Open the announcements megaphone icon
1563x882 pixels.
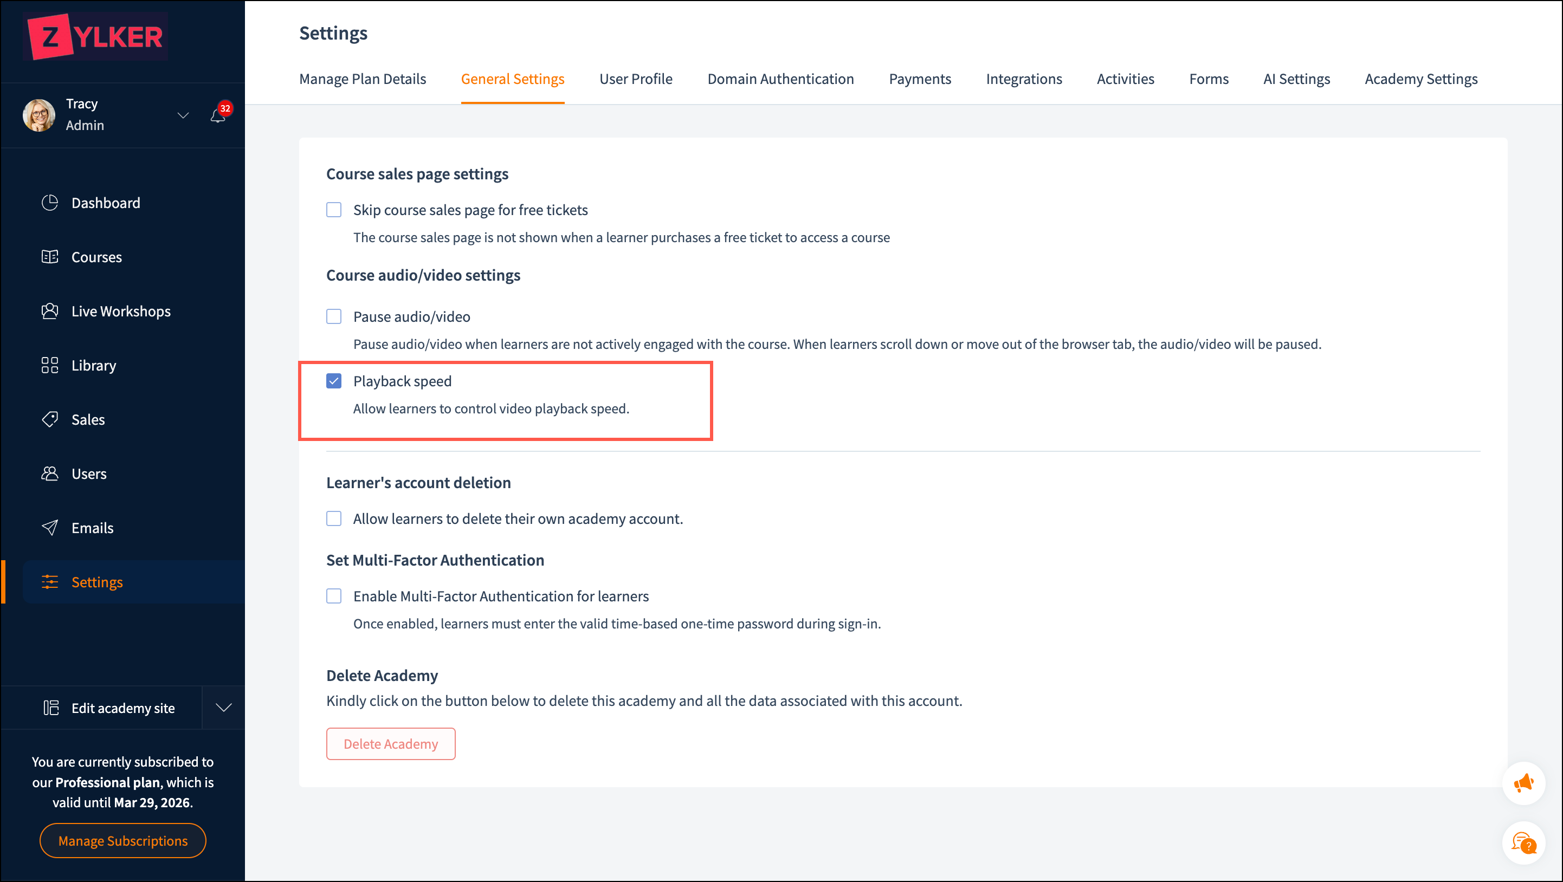pyautogui.click(x=1523, y=783)
